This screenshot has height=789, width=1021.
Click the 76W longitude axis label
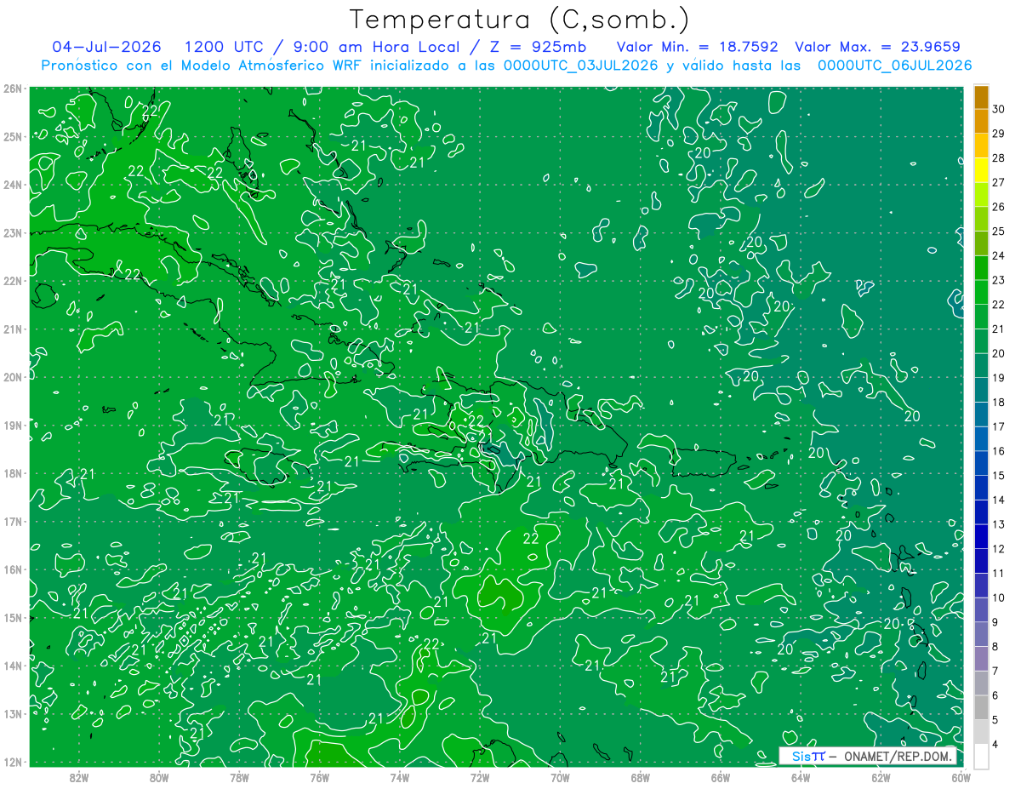(x=319, y=777)
